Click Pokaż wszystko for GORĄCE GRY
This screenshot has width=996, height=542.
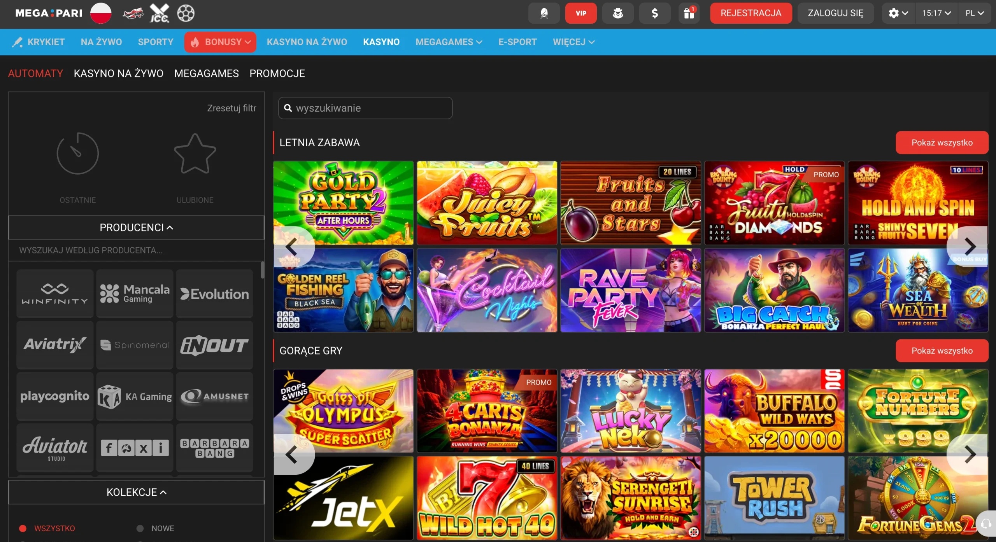[x=942, y=351]
